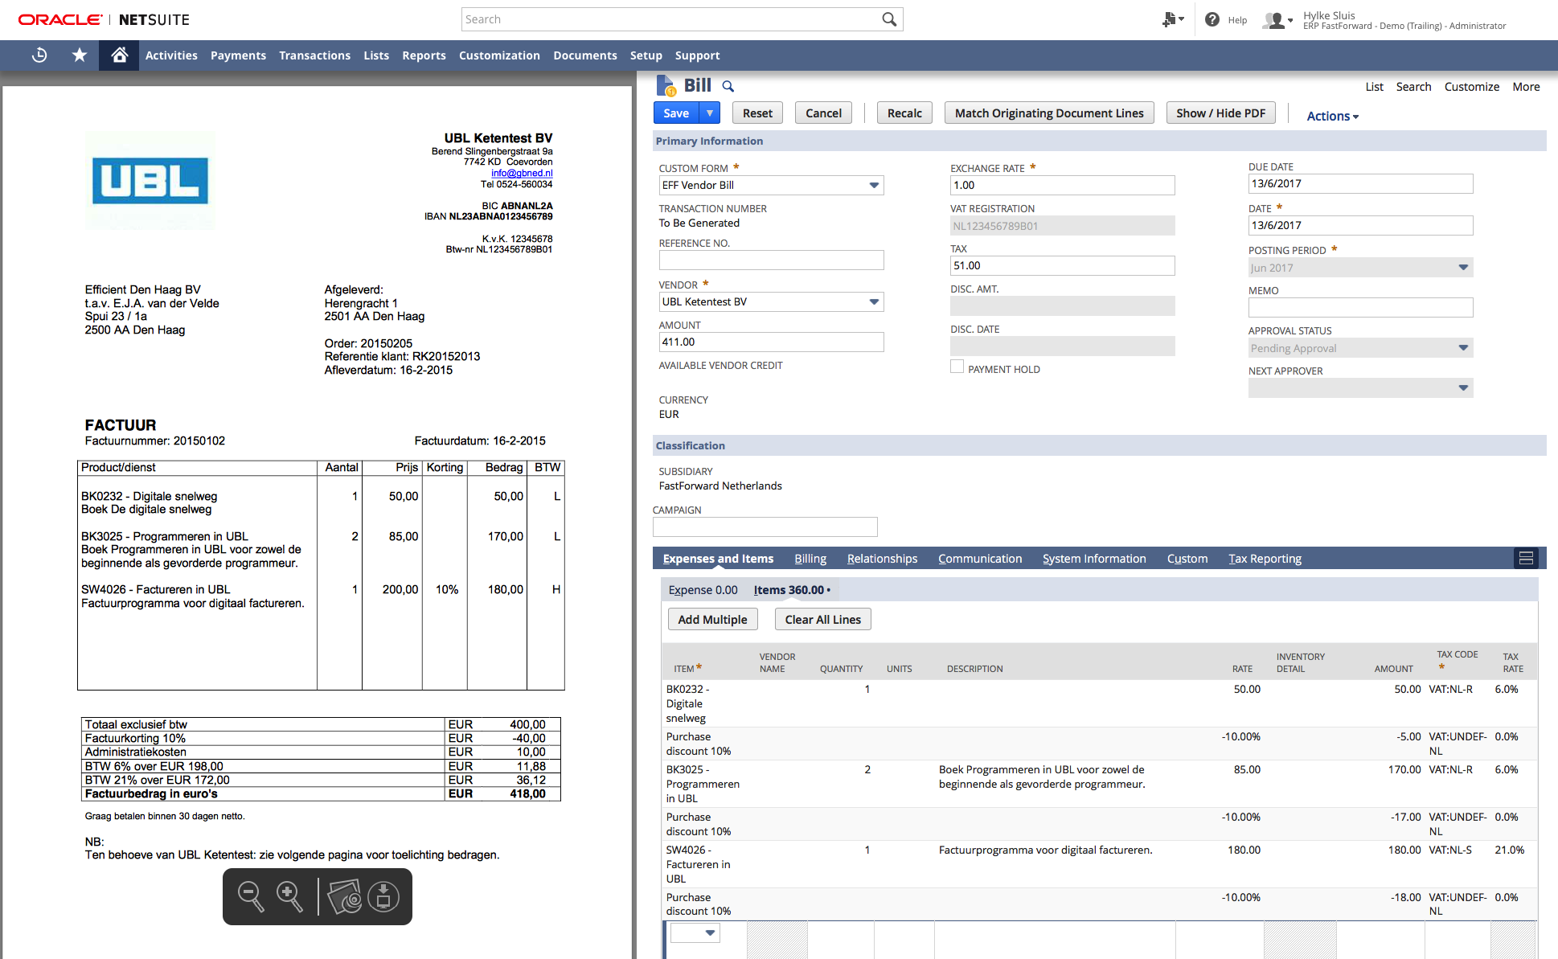Screen dimensions: 1558x959
Task: Open recent records with the clock icon
Action: (x=39, y=55)
